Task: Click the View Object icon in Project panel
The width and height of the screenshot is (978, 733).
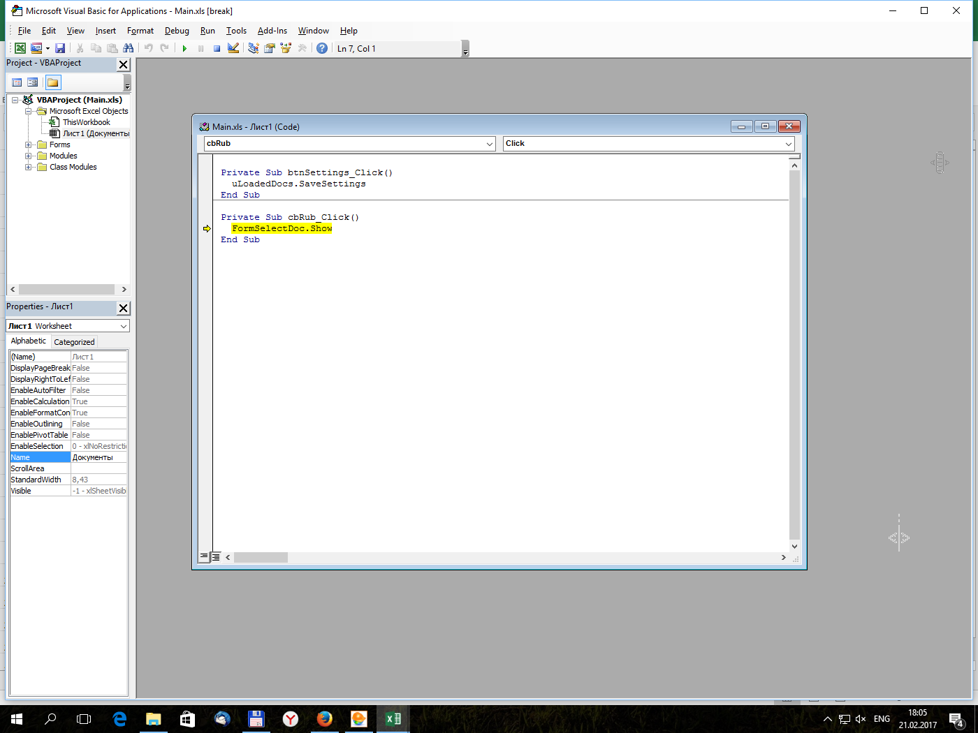Action: coord(33,82)
